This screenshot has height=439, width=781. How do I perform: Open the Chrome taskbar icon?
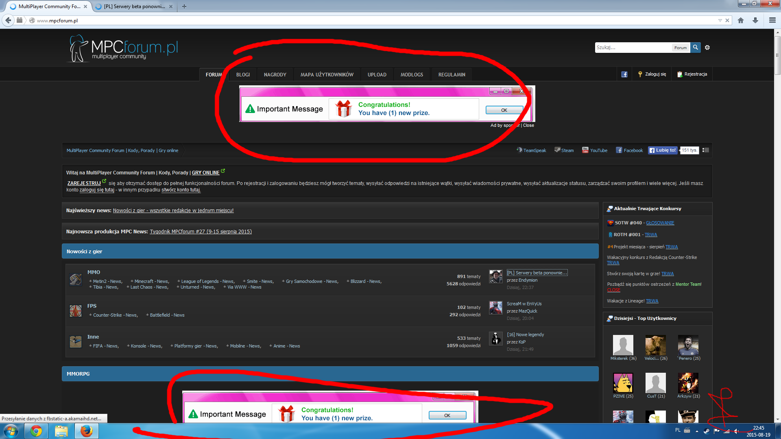tap(36, 431)
